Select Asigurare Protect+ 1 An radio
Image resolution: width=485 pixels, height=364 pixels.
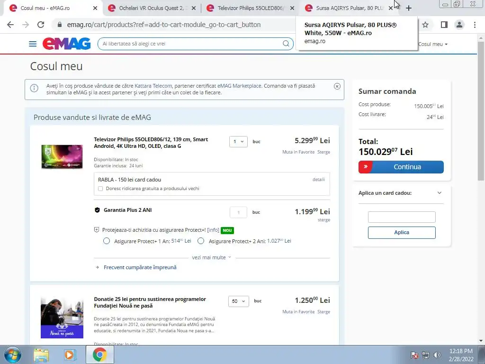pyautogui.click(x=107, y=241)
